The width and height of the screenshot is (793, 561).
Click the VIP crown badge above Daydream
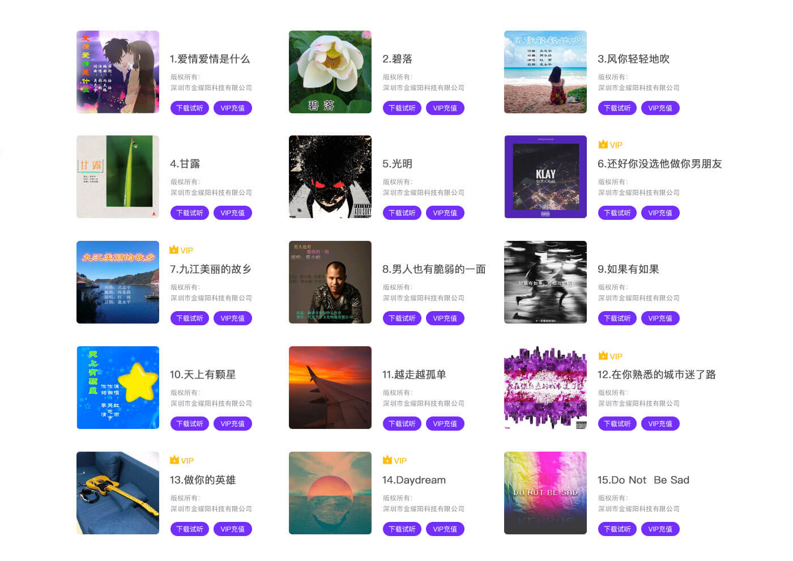(x=387, y=460)
